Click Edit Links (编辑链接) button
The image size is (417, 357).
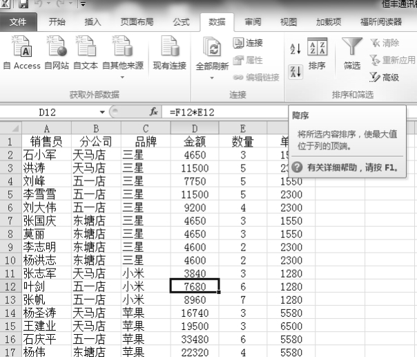pos(256,77)
